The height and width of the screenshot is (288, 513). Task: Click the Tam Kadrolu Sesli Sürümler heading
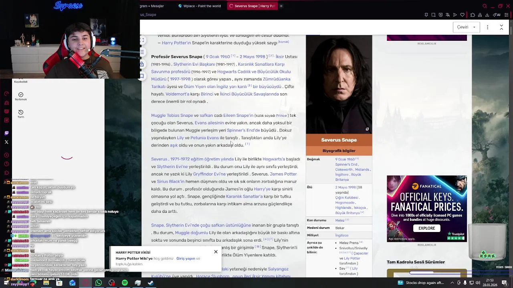pos(416,262)
